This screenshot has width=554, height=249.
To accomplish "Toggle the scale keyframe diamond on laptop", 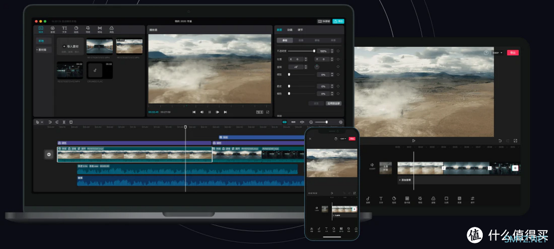I will pos(338,75).
